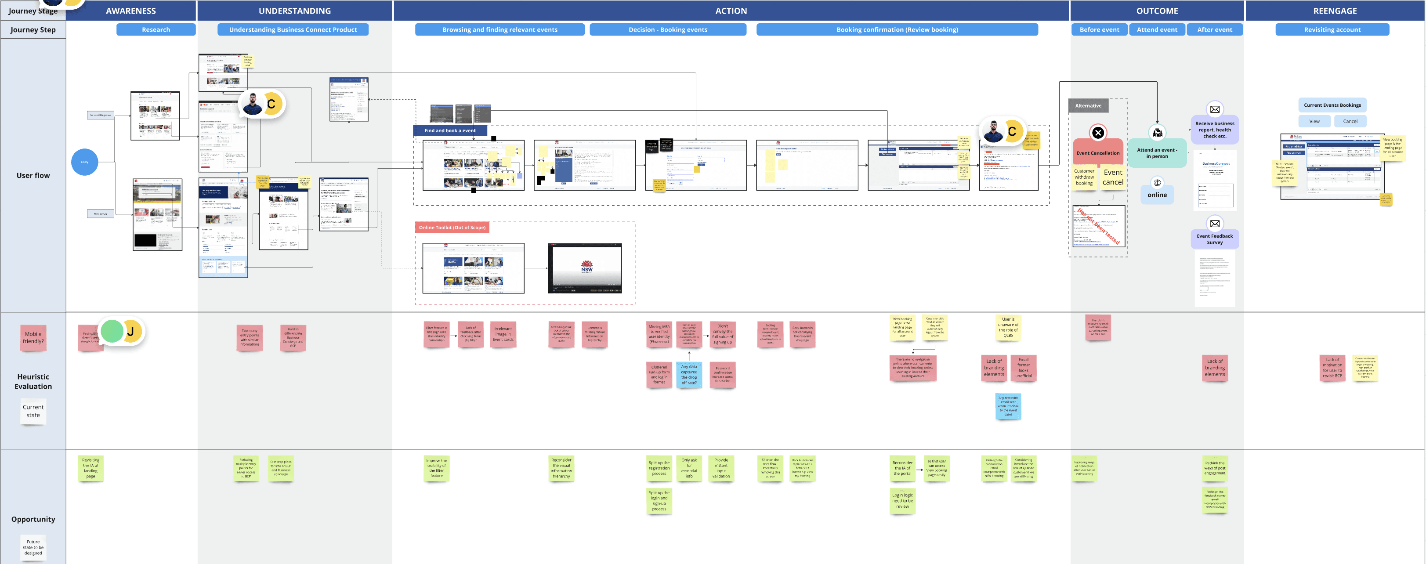Click the envelope icon above Receive business report
Viewport: 1426px width, 564px height.
(x=1215, y=109)
